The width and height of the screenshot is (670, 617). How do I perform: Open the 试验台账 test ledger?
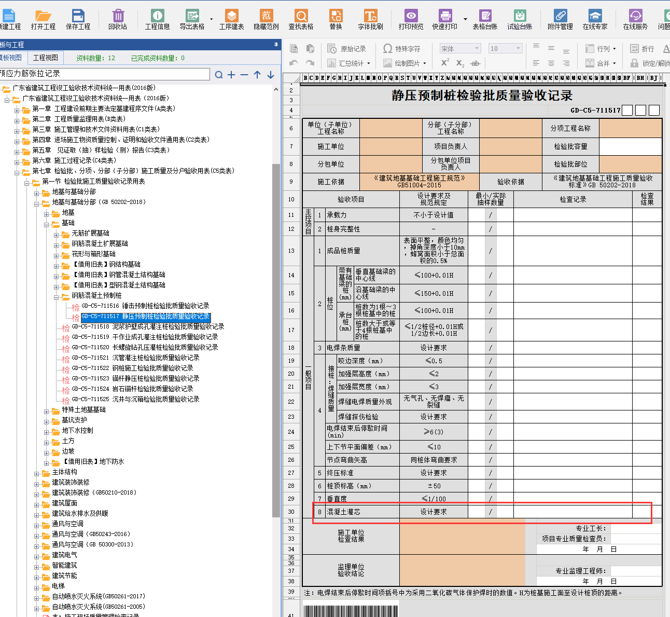pyautogui.click(x=520, y=20)
